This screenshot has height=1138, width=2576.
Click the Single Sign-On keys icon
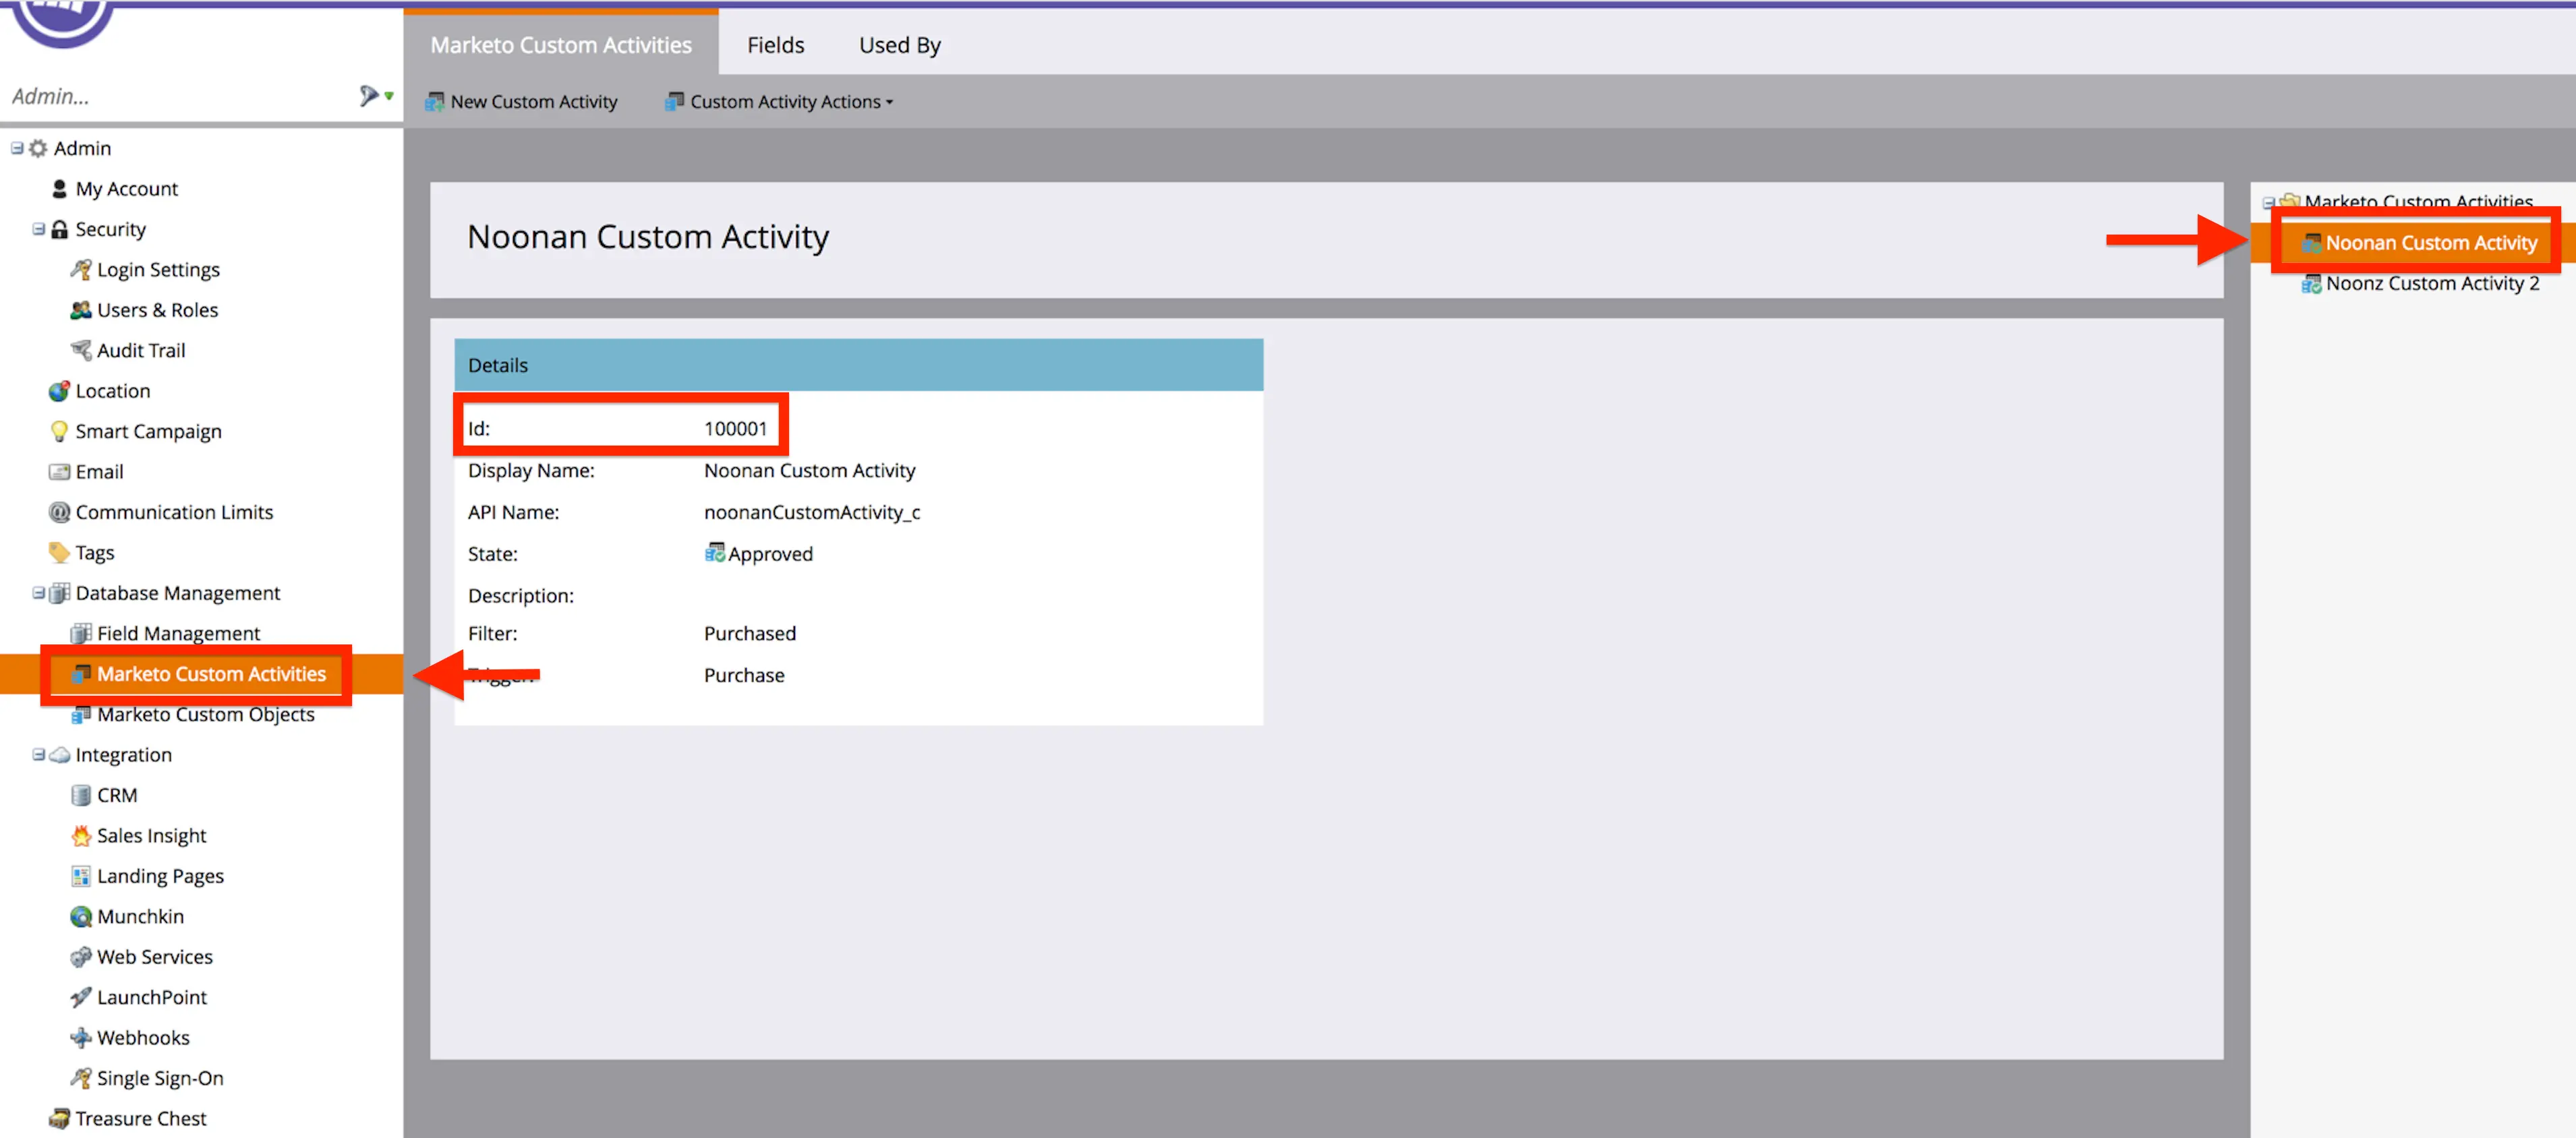coord(81,1078)
